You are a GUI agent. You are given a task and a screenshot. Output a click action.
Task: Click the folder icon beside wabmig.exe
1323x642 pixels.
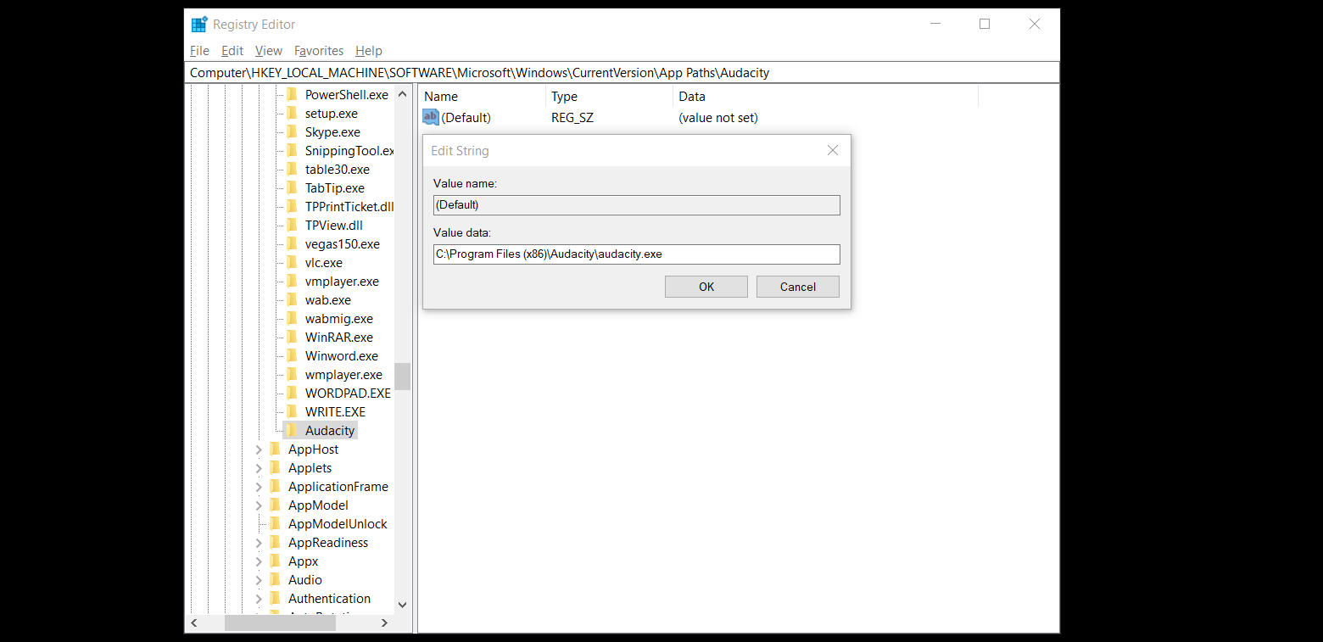pos(292,318)
